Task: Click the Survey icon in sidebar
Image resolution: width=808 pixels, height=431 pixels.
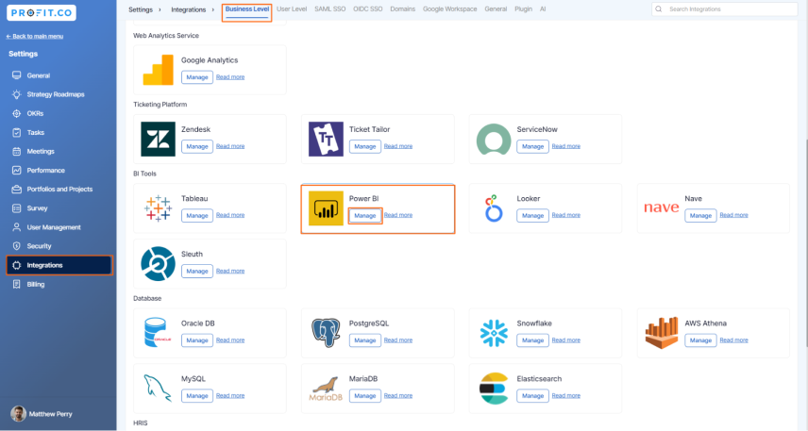Action: coord(16,208)
